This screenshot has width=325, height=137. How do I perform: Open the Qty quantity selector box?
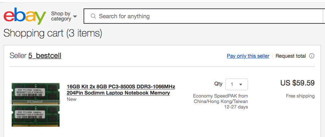[x=236, y=84]
